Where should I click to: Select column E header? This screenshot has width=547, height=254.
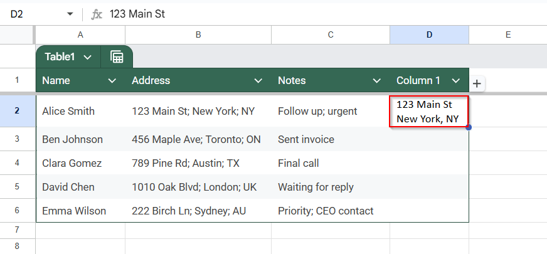coord(508,34)
